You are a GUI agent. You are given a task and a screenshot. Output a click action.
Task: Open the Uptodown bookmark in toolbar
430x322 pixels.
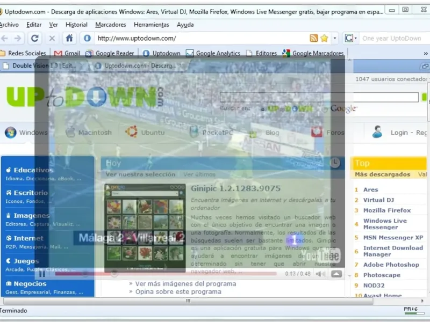point(162,53)
